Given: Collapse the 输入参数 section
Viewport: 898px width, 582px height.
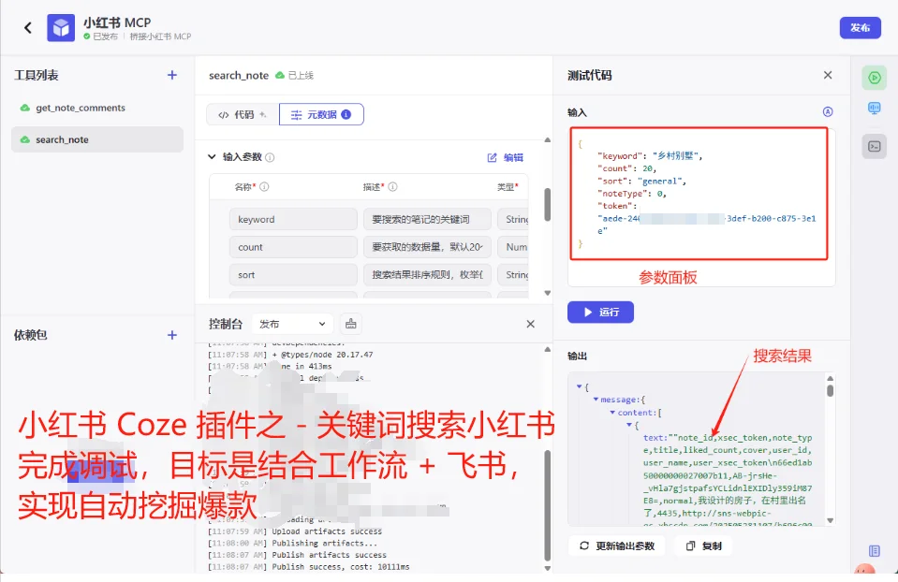Looking at the screenshot, I should [212, 156].
